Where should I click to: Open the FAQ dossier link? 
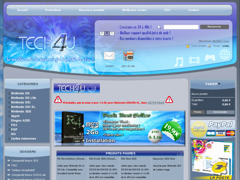(x=14, y=165)
